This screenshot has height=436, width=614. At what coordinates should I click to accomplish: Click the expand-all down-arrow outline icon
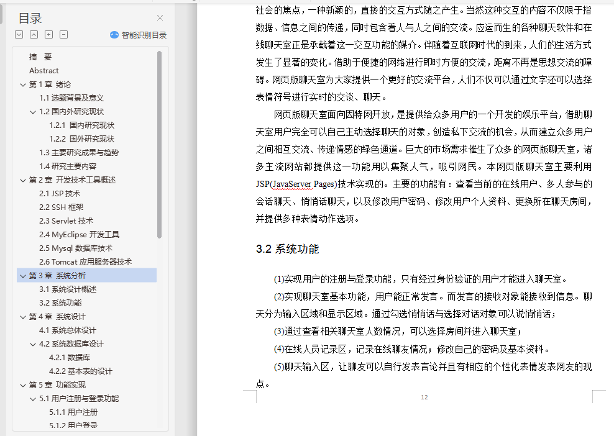[19, 34]
